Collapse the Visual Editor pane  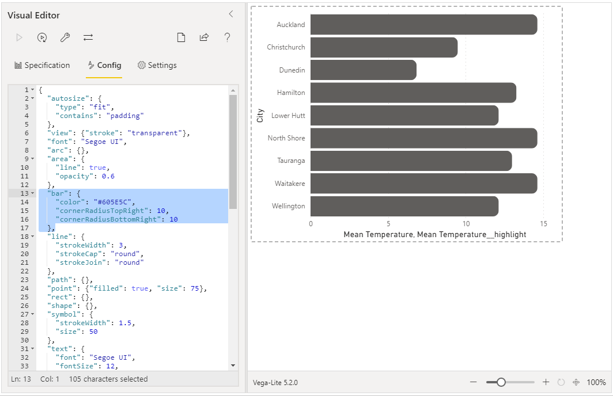point(230,14)
